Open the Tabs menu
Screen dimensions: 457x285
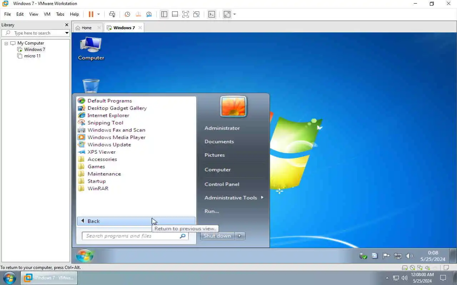coord(60,14)
